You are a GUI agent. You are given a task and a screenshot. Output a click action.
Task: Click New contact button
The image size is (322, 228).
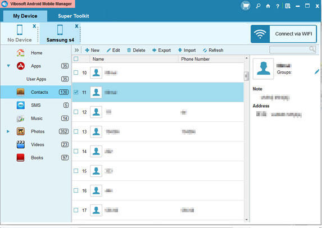tap(92, 51)
